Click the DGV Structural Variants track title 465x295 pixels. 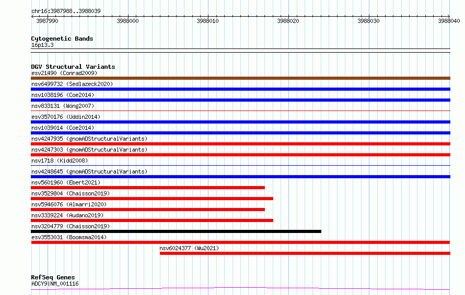click(x=73, y=67)
